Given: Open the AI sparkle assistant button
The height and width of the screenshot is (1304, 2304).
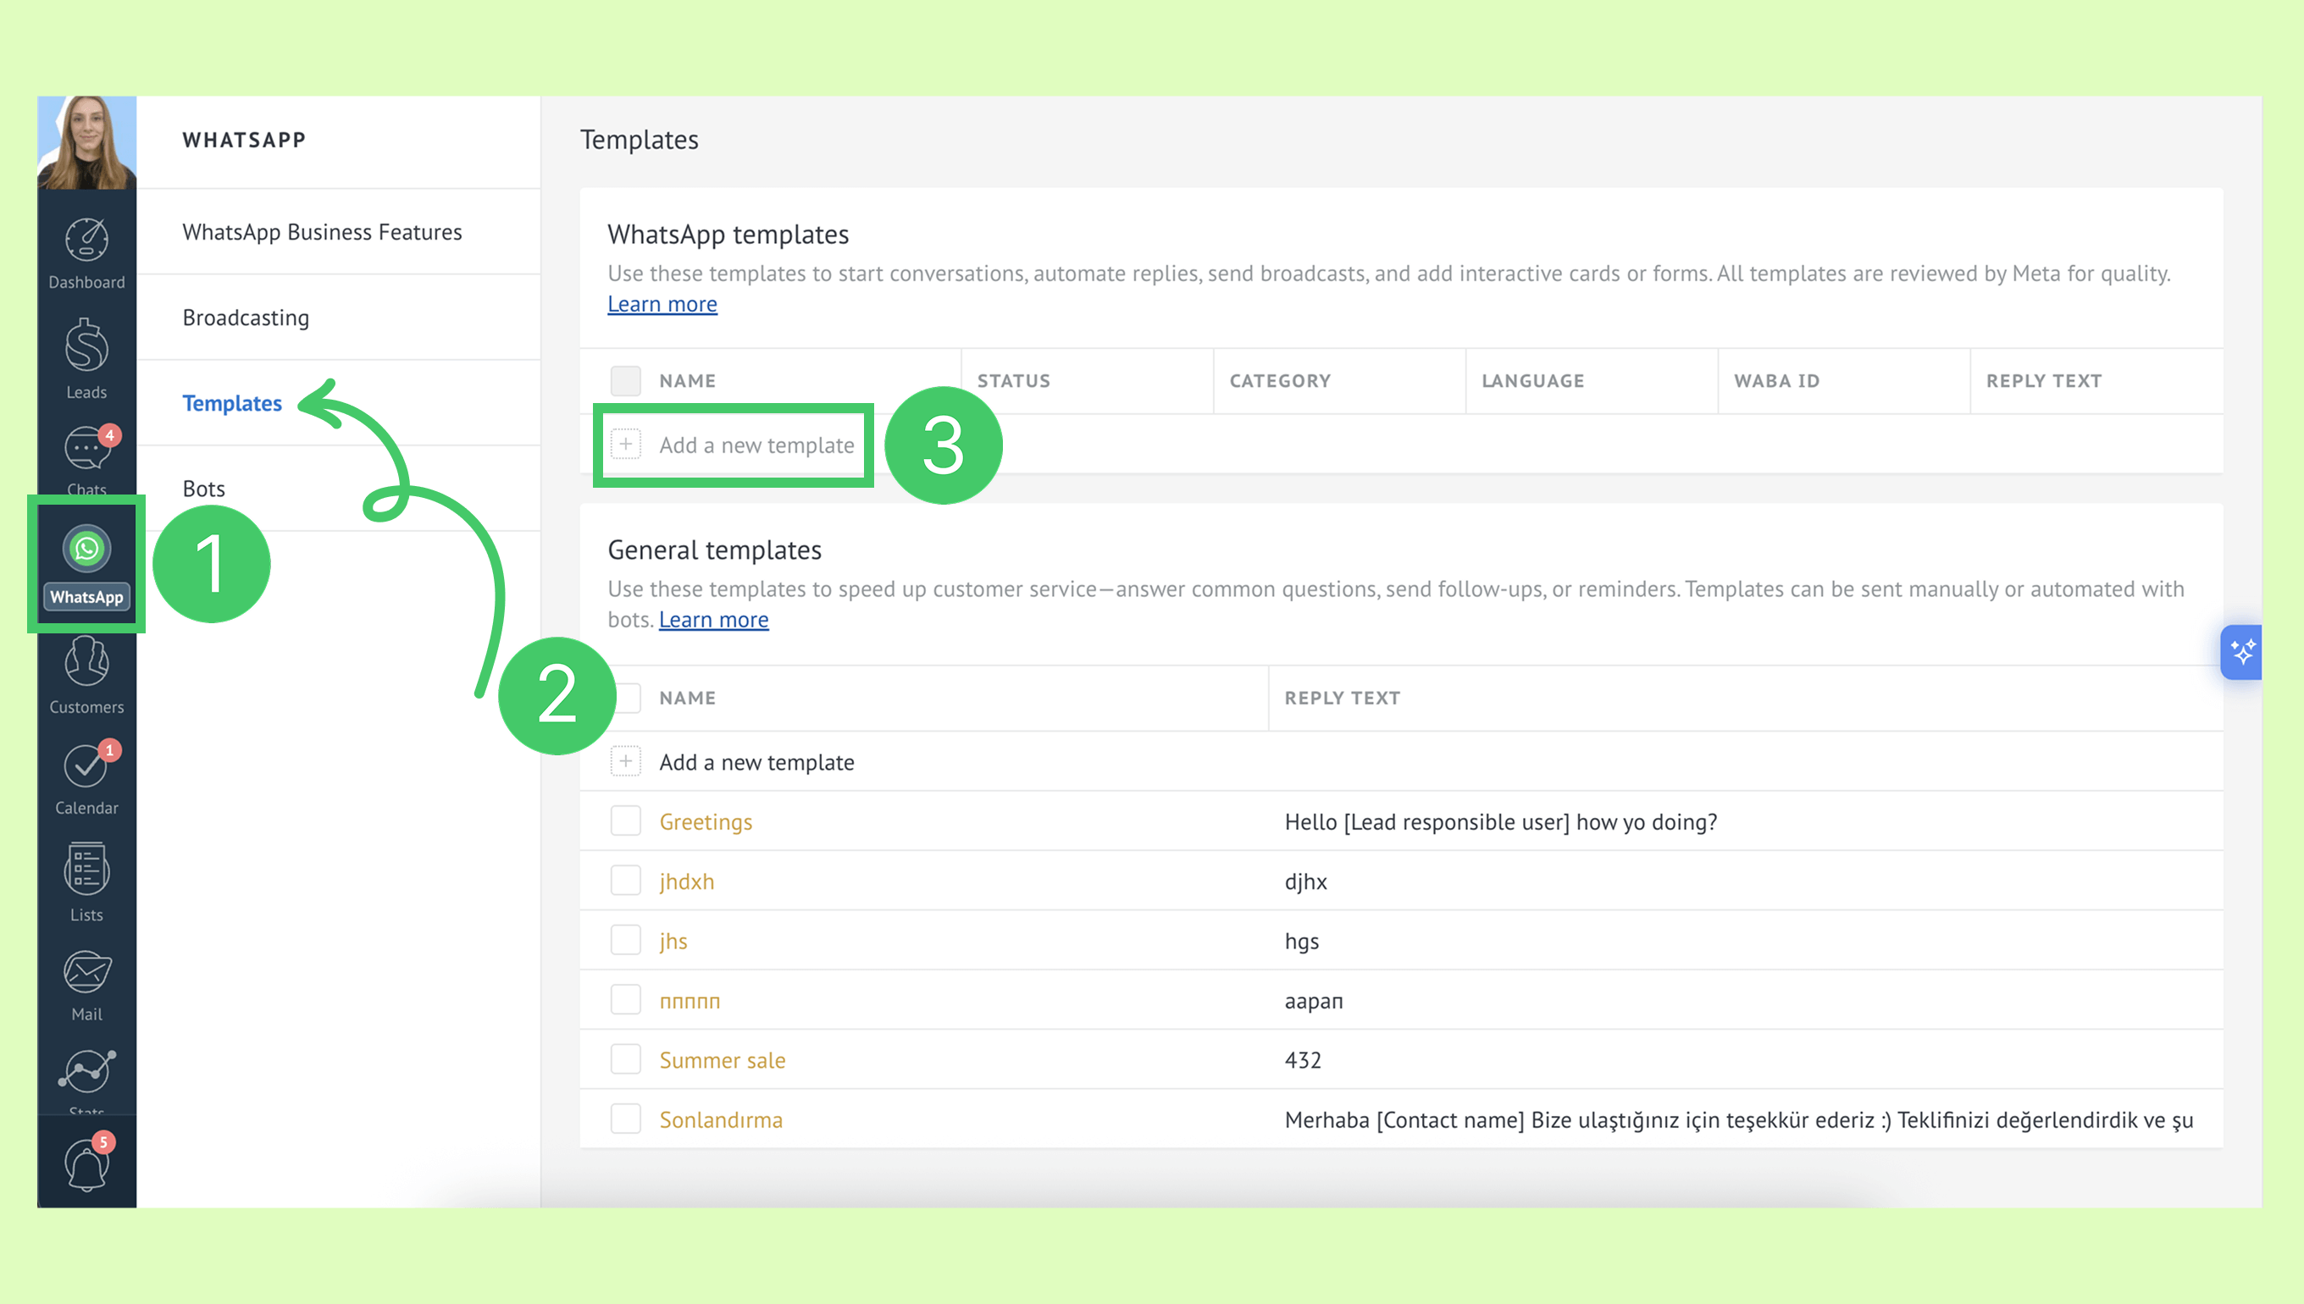Looking at the screenshot, I should pos(2242,652).
